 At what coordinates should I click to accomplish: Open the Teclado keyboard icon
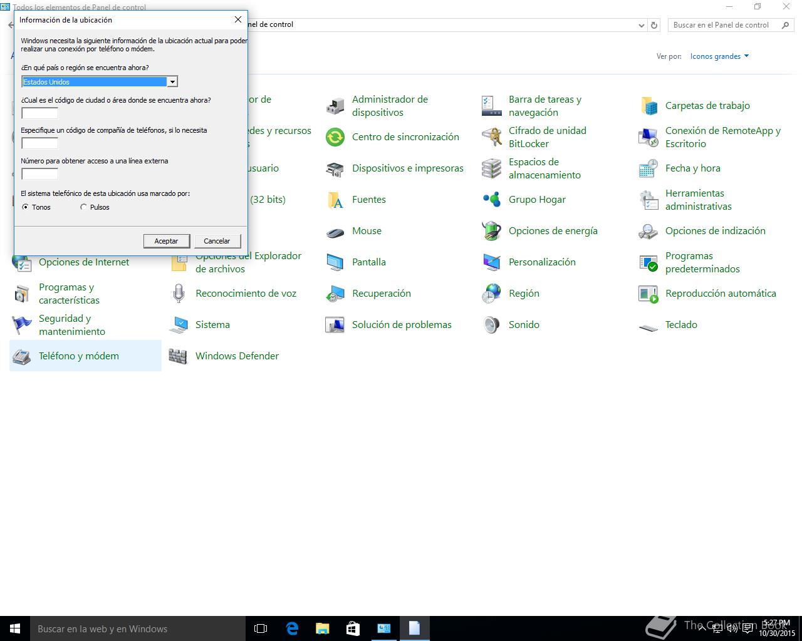click(648, 326)
